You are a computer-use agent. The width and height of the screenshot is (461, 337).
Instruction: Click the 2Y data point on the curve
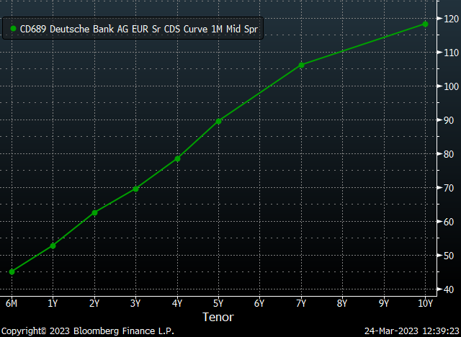click(x=94, y=212)
